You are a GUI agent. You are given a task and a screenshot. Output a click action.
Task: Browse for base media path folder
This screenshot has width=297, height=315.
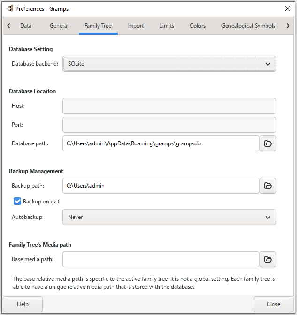(x=268, y=259)
